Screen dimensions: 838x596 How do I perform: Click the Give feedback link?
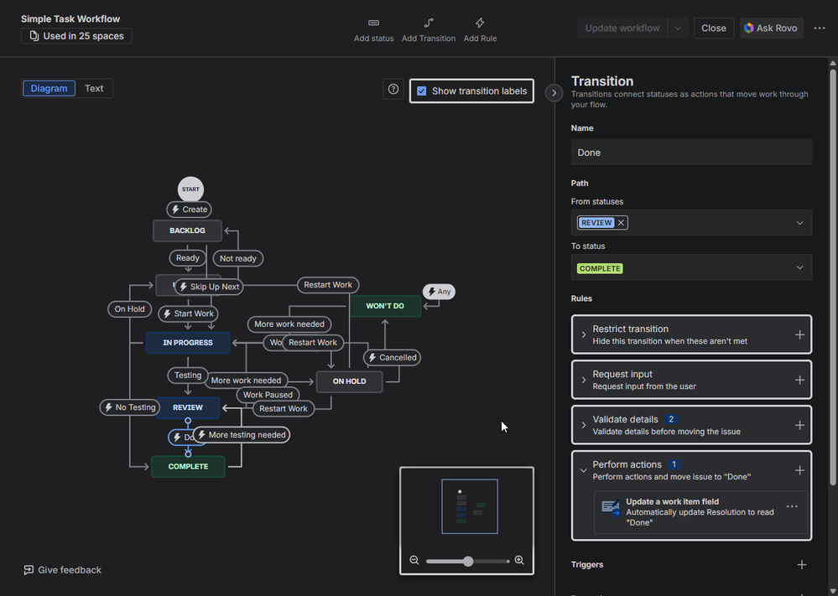(62, 569)
